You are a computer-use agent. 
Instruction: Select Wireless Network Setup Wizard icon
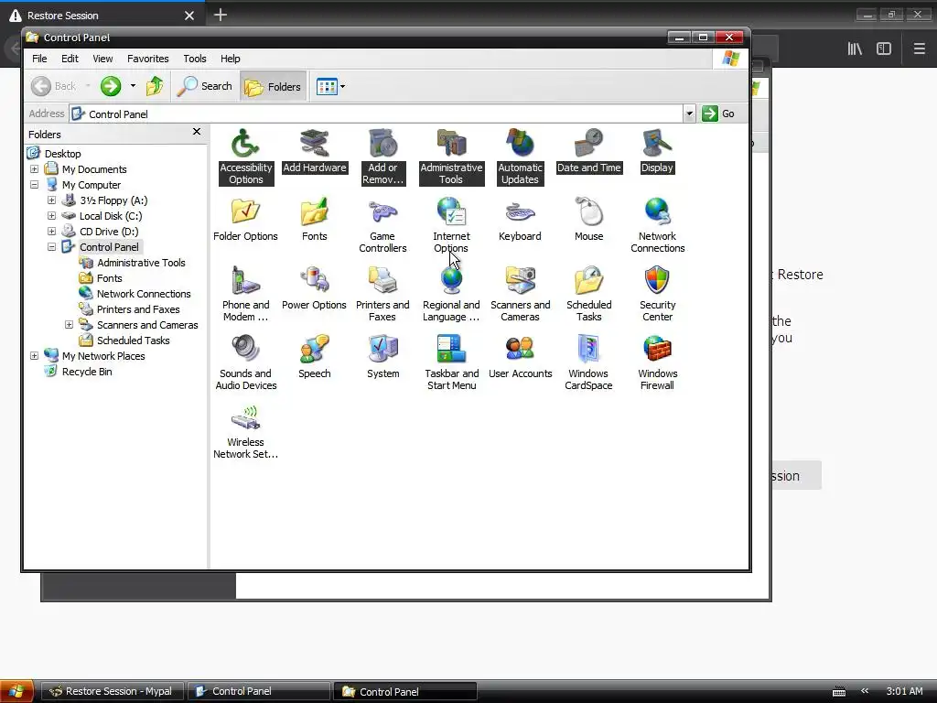tap(245, 431)
